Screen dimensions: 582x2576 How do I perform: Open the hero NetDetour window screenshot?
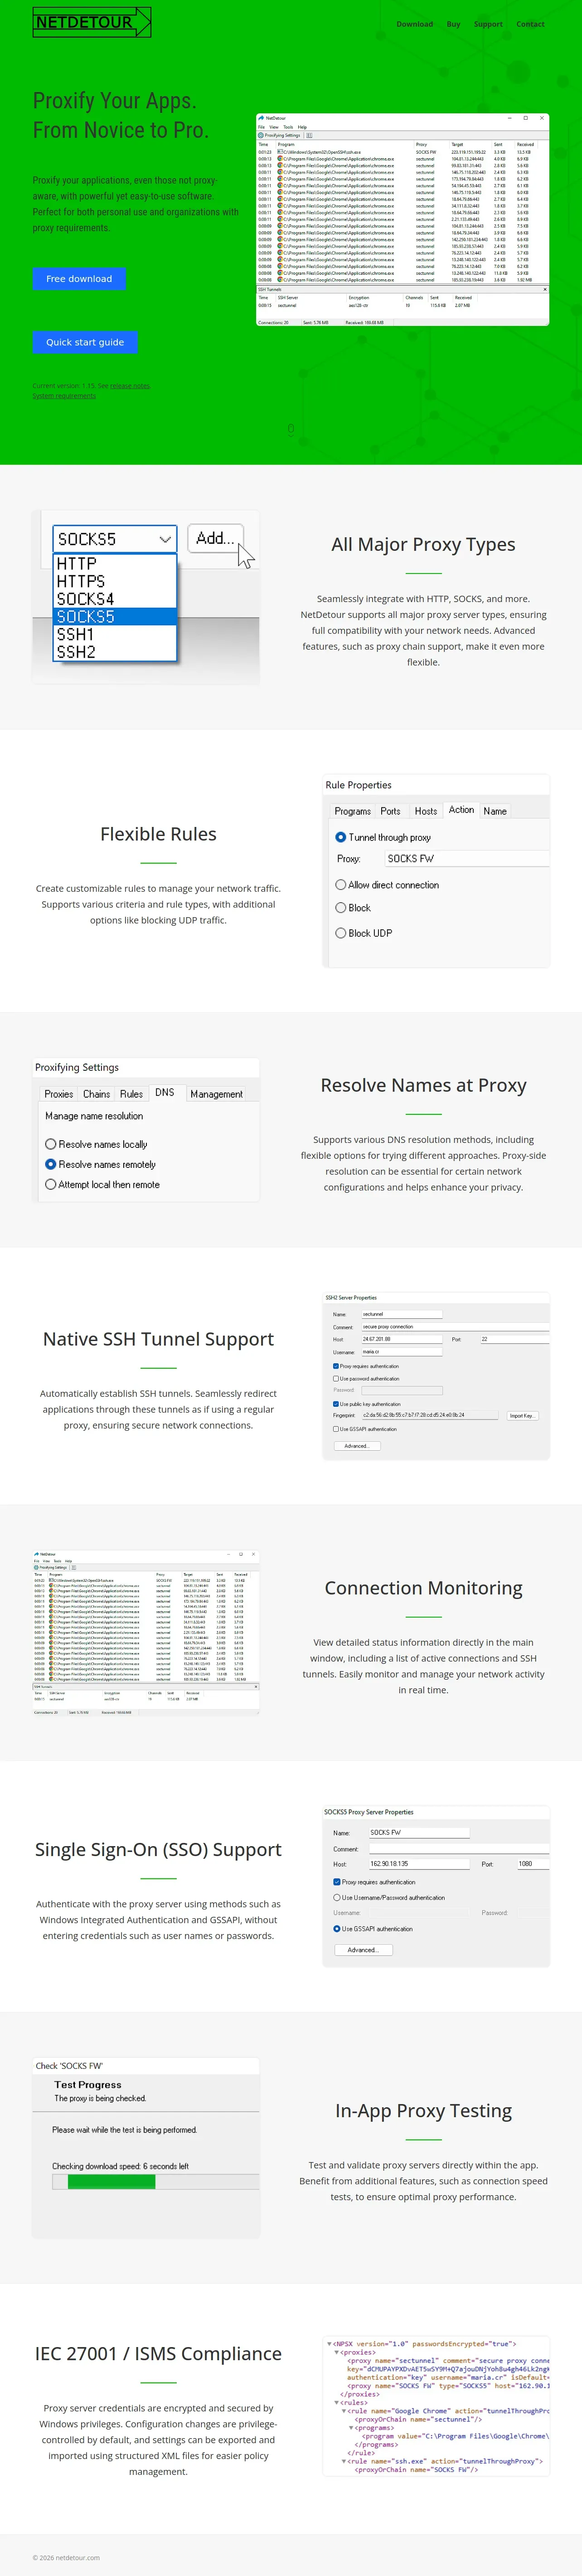[402, 219]
